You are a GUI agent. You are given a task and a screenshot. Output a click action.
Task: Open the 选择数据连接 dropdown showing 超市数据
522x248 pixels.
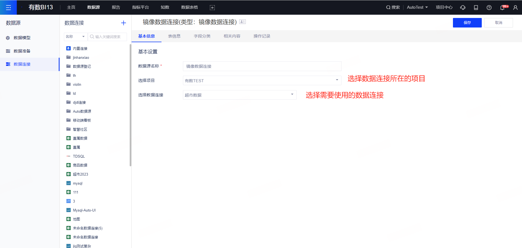point(240,95)
